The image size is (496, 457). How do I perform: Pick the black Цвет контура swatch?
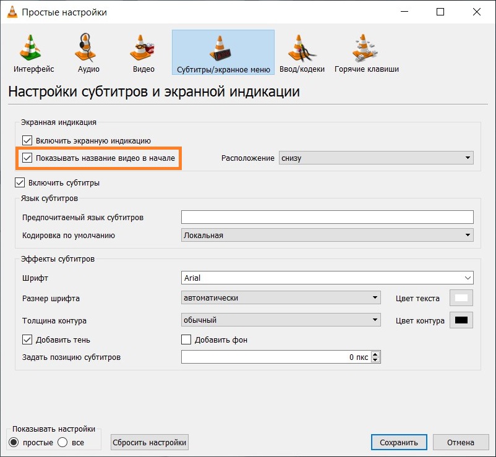click(461, 320)
